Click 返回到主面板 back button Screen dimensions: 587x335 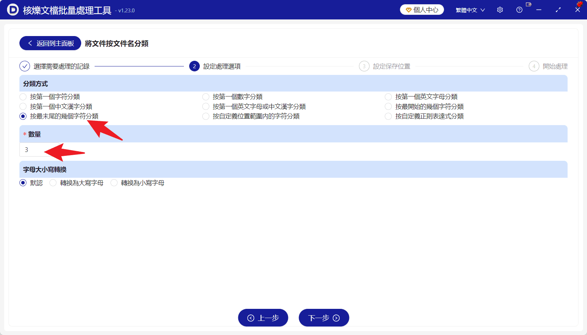pyautogui.click(x=50, y=43)
